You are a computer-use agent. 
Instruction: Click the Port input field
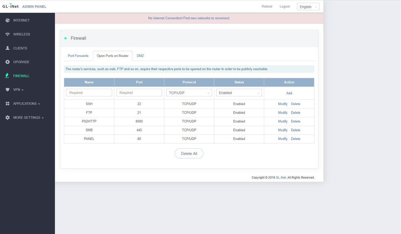click(x=139, y=93)
